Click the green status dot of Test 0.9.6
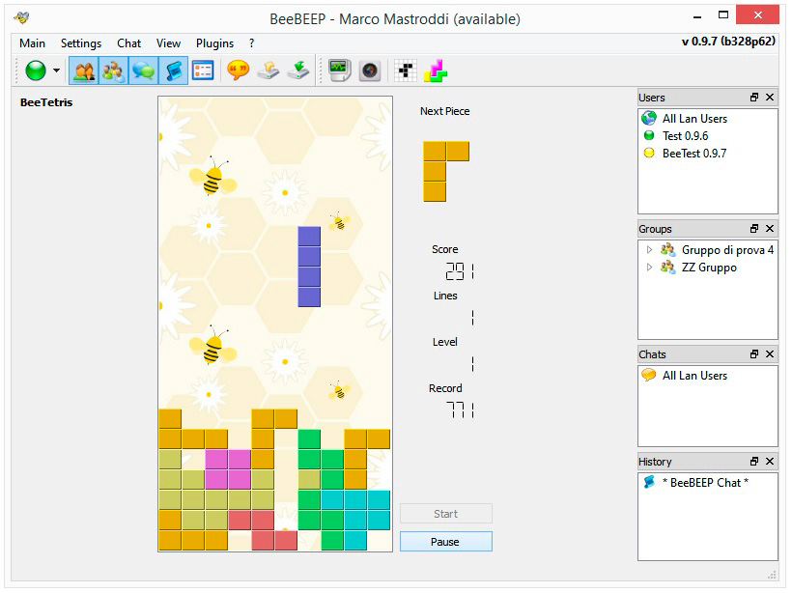Viewport: 792px width, 593px height. pyautogui.click(x=649, y=135)
